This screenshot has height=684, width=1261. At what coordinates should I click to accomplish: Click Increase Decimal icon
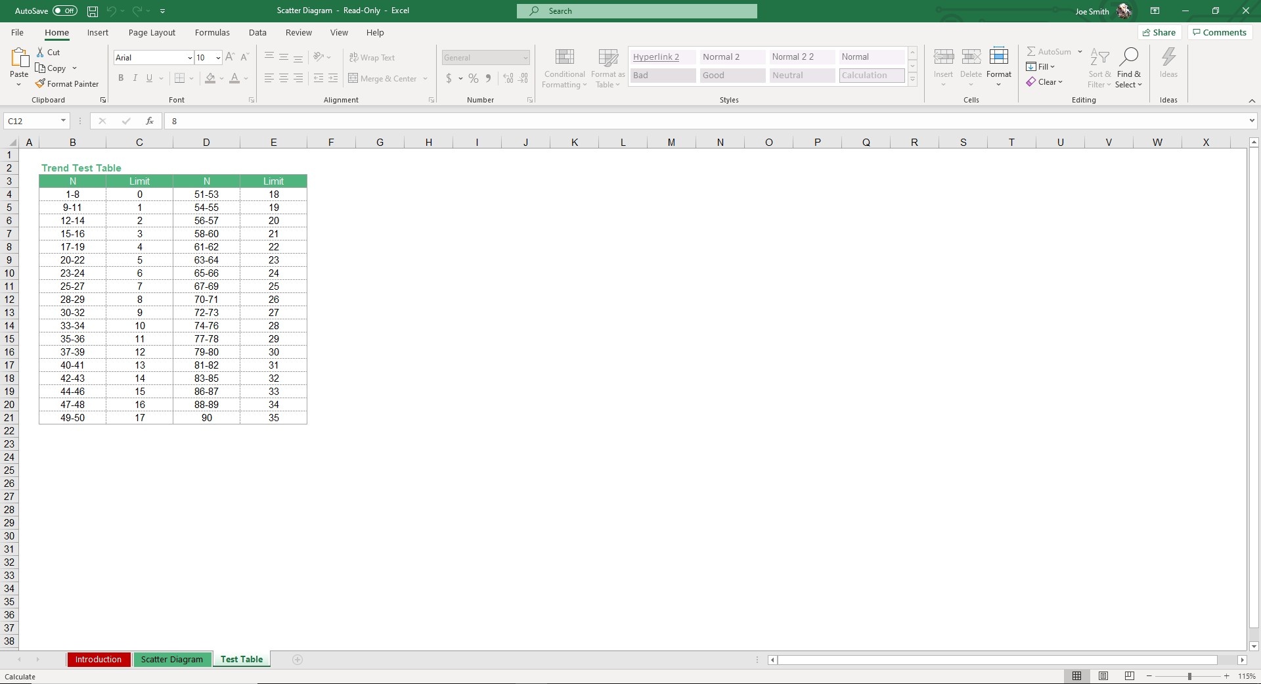pos(508,78)
